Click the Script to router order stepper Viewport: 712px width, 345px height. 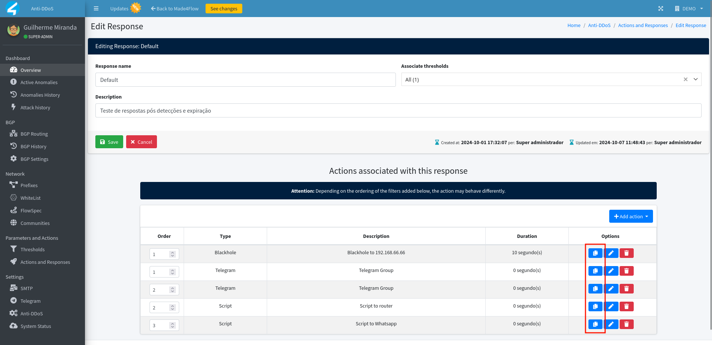tap(173, 308)
